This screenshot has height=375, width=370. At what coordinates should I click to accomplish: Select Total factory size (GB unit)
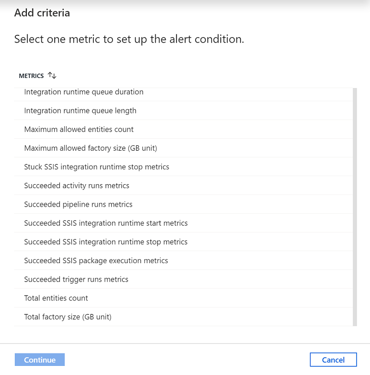click(x=67, y=317)
